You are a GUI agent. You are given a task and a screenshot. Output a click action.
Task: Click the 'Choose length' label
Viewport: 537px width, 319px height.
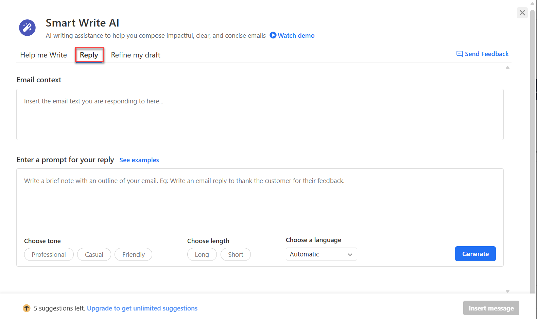(x=208, y=241)
